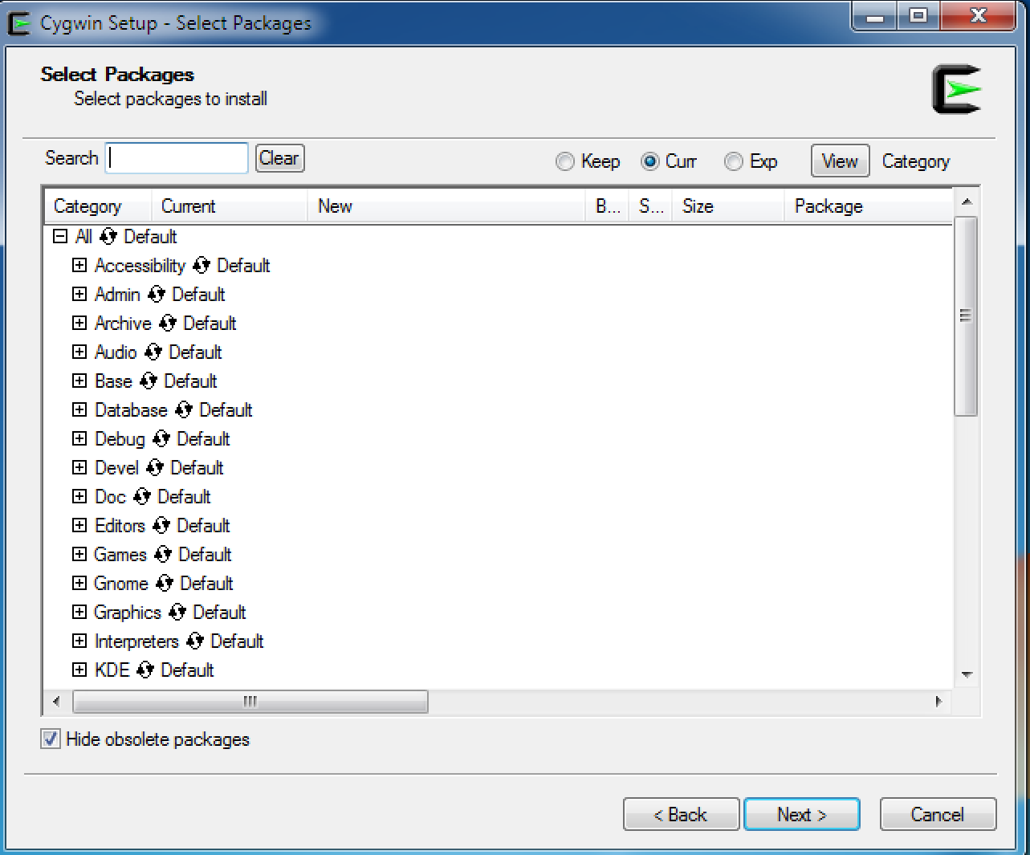The width and height of the screenshot is (1030, 855).
Task: Expand the KDE category
Action: 79,670
